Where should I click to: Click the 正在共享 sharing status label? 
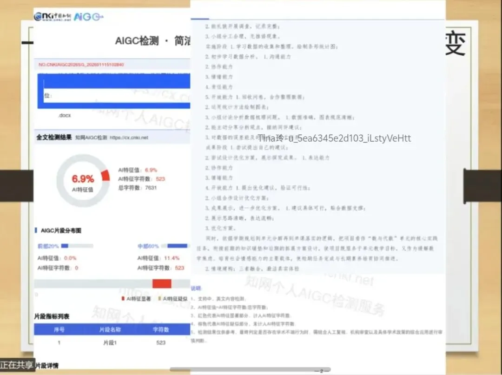(x=17, y=365)
